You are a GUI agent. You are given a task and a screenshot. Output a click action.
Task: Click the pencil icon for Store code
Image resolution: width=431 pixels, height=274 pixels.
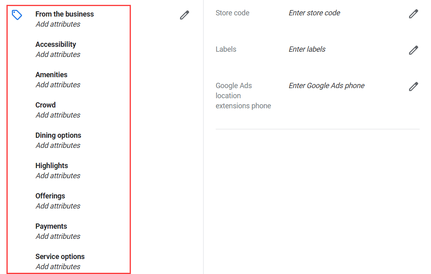[413, 14]
